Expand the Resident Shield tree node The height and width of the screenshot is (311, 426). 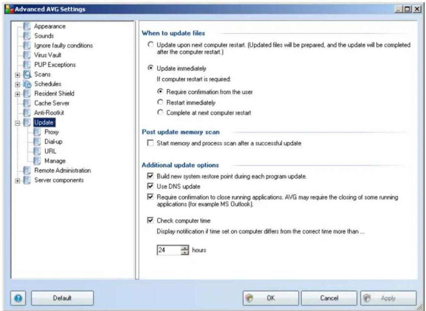tap(17, 94)
